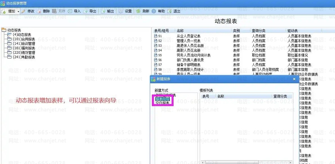
Task: Open 帮助 (Help) from the toolbar
Action: point(154,11)
